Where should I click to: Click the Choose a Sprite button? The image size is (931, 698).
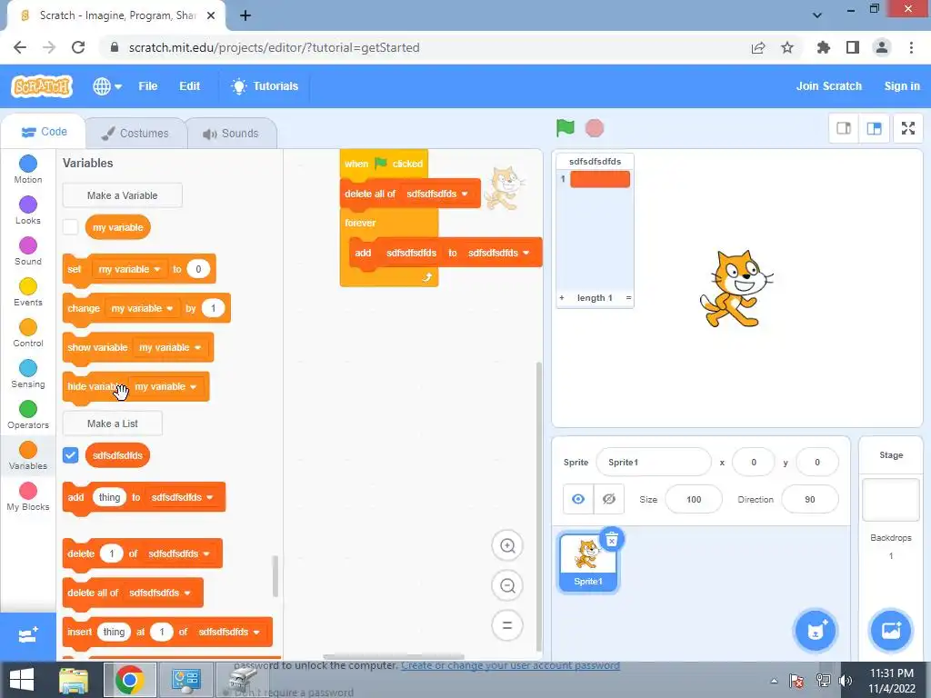(x=816, y=631)
